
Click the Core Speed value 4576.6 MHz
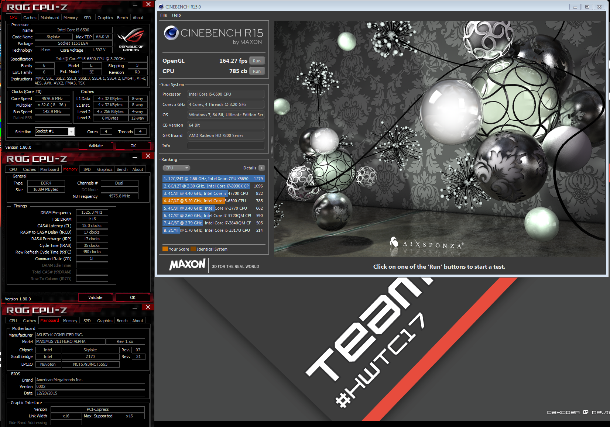click(52, 99)
